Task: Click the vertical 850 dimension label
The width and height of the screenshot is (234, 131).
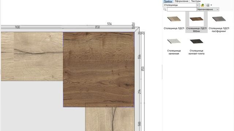Action: [x=143, y=69]
